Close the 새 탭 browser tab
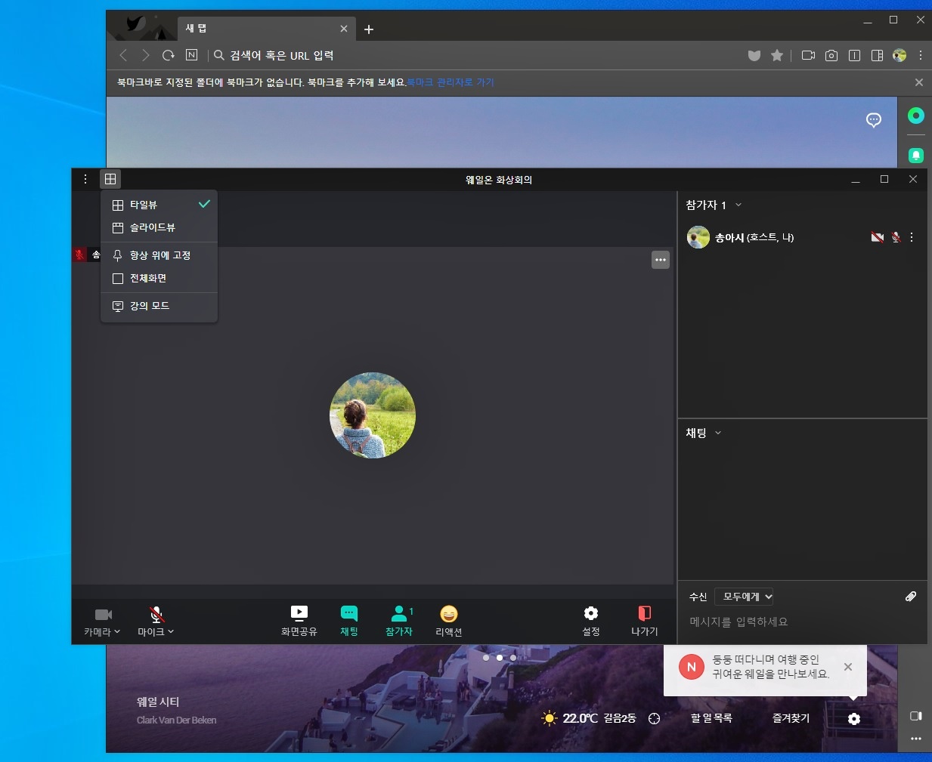This screenshot has height=762, width=932. coord(344,29)
